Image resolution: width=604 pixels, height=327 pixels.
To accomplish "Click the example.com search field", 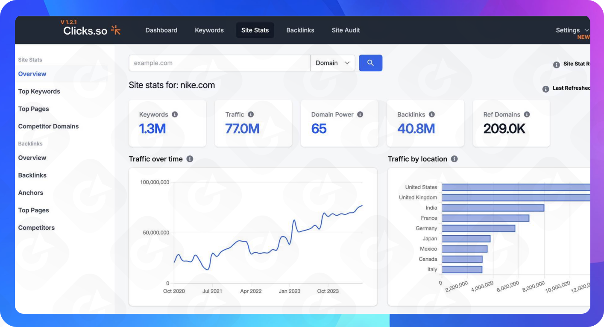I will (220, 63).
